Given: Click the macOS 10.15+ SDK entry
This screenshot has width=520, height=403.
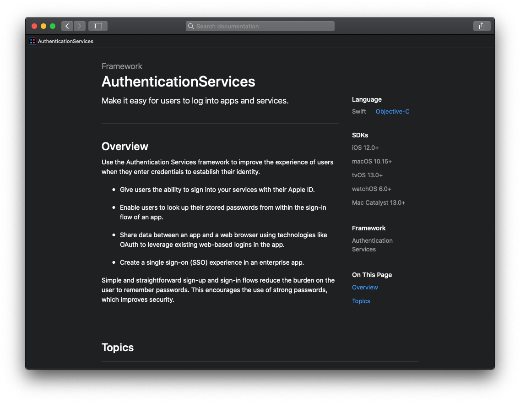Looking at the screenshot, I should tap(372, 161).
